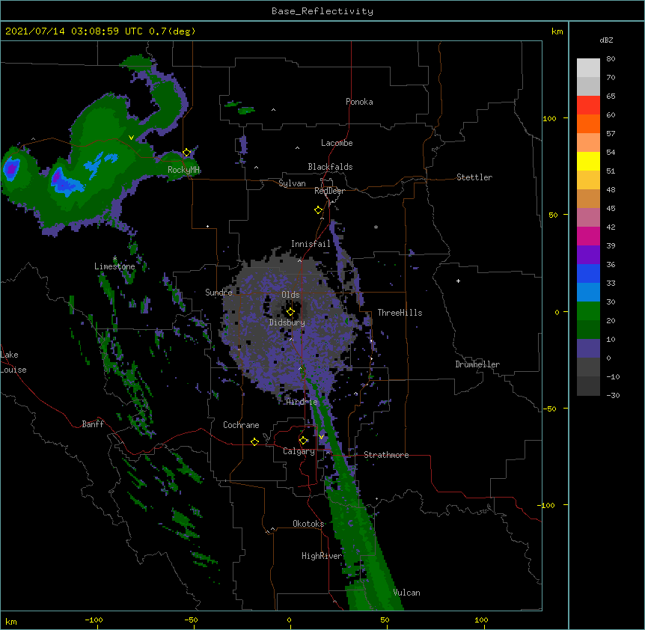Click the RedDeer city label
This screenshot has width=645, height=630.
pos(329,191)
